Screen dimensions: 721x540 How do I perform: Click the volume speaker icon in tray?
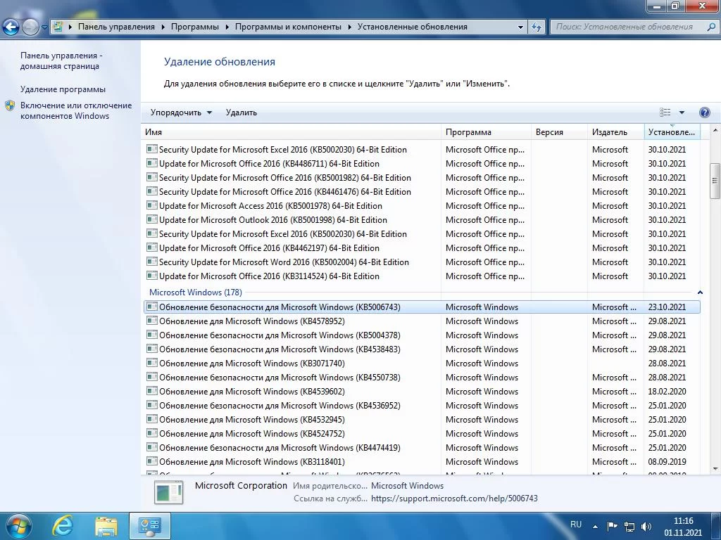point(646,526)
